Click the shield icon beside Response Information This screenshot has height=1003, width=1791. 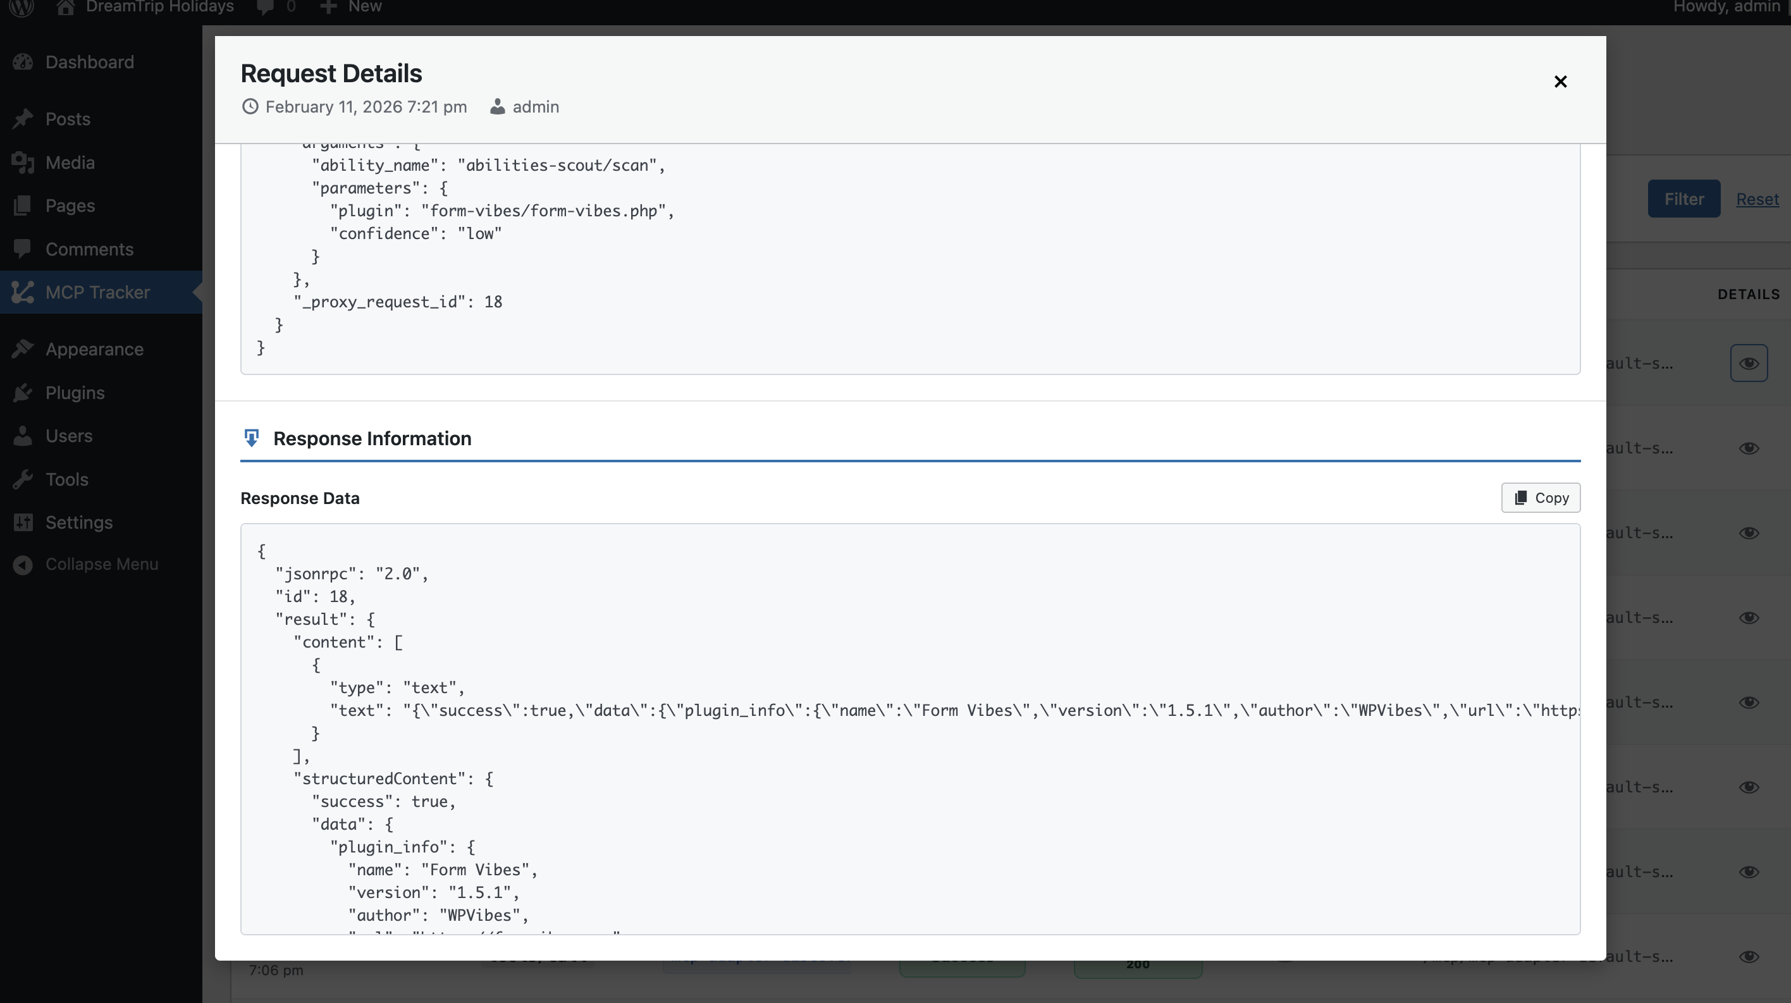click(251, 438)
